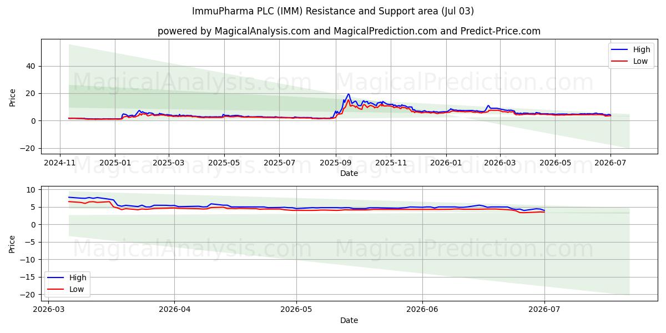
Task: Click the upper chart 'Price' axis label
Action: [x=13, y=97]
